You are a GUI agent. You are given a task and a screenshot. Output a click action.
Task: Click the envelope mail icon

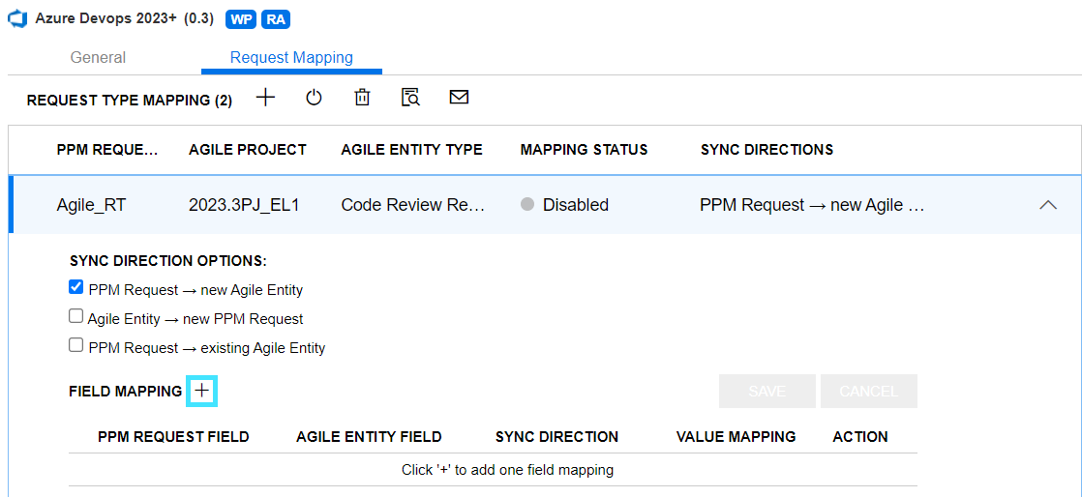click(x=459, y=98)
